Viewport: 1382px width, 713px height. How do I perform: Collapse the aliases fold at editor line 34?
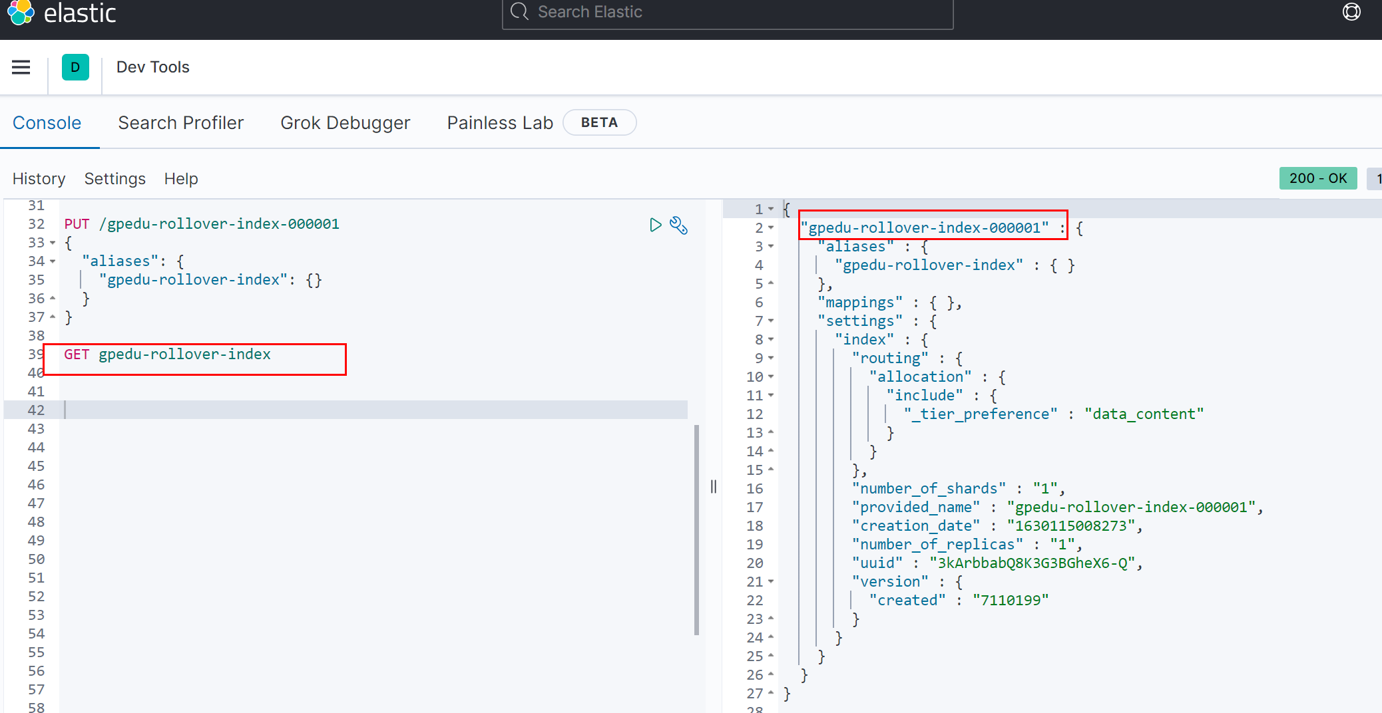53,261
